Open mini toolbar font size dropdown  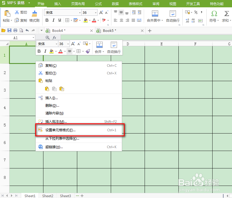pos(68,44)
